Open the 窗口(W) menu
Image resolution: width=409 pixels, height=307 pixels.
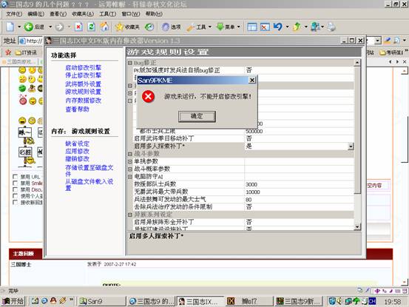[131, 14]
